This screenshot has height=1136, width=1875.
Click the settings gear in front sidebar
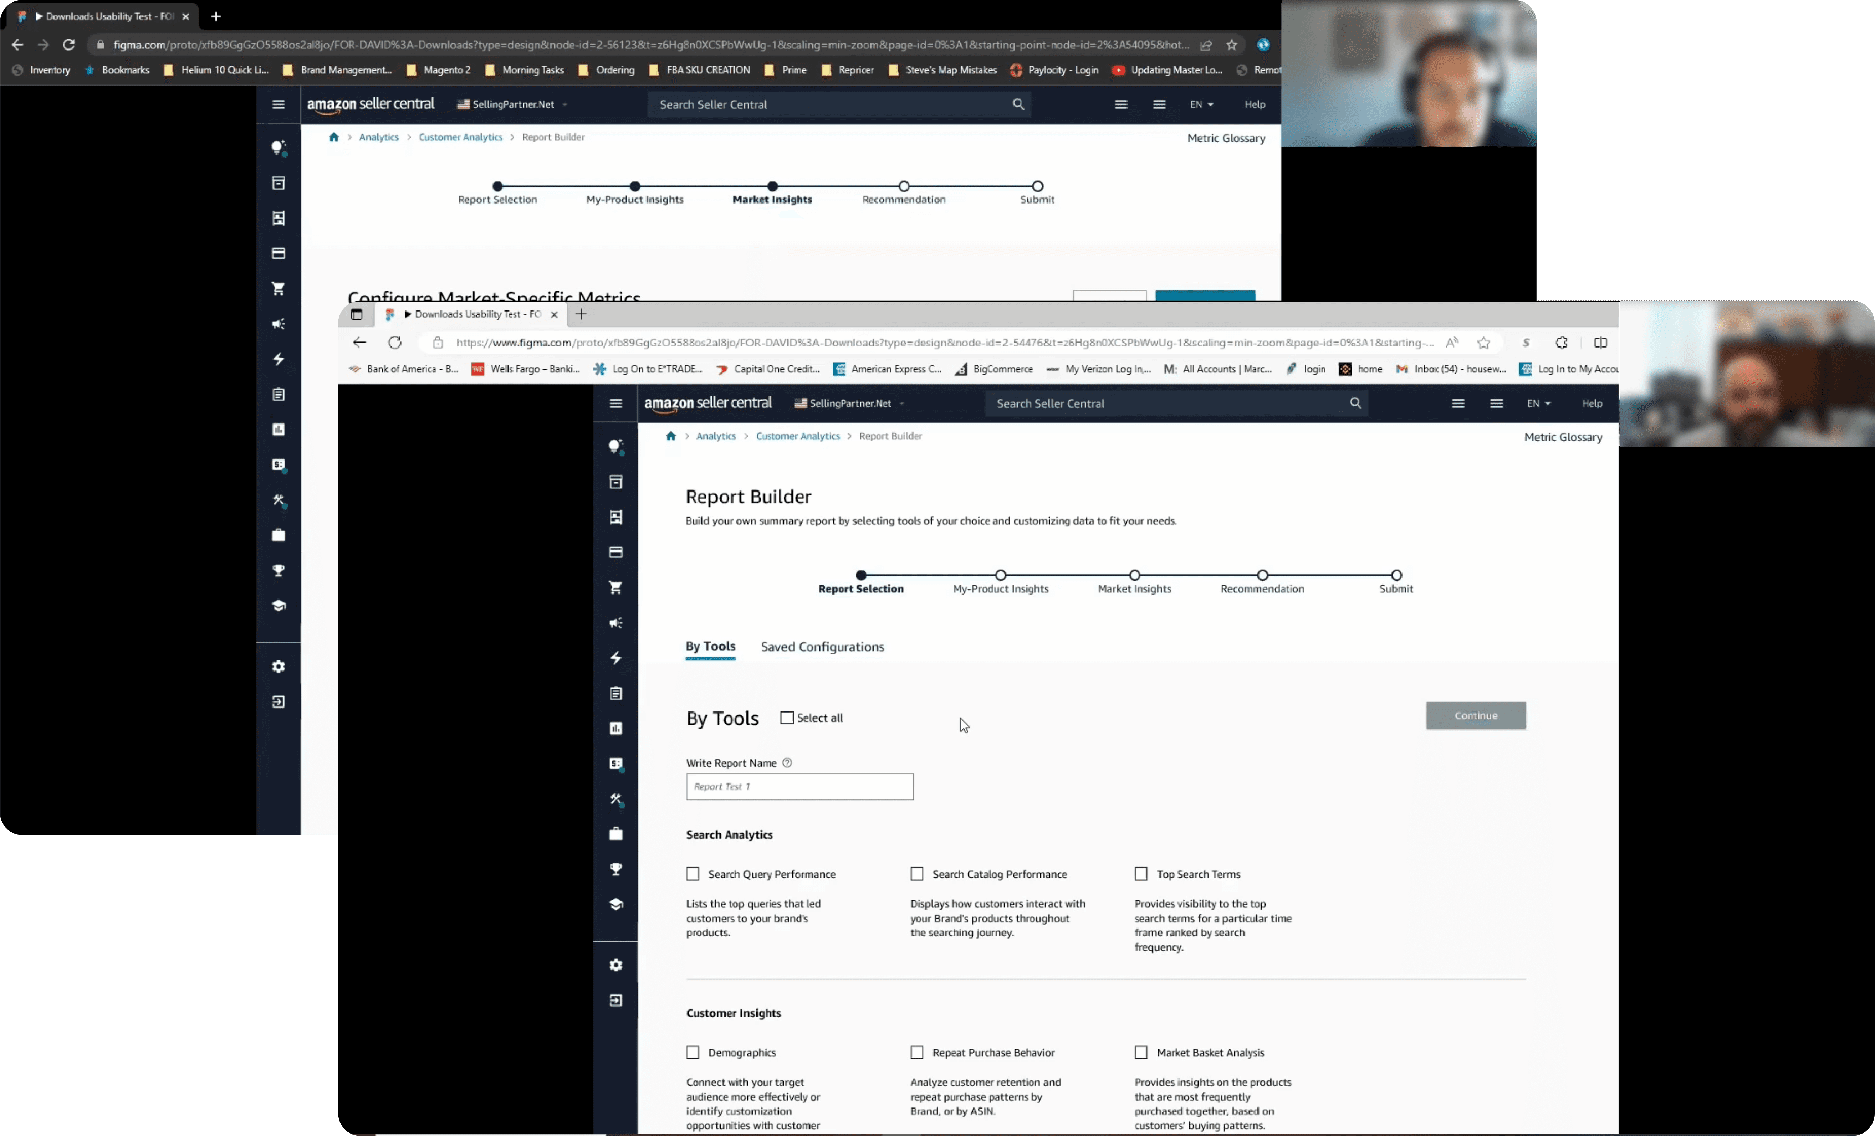615,965
